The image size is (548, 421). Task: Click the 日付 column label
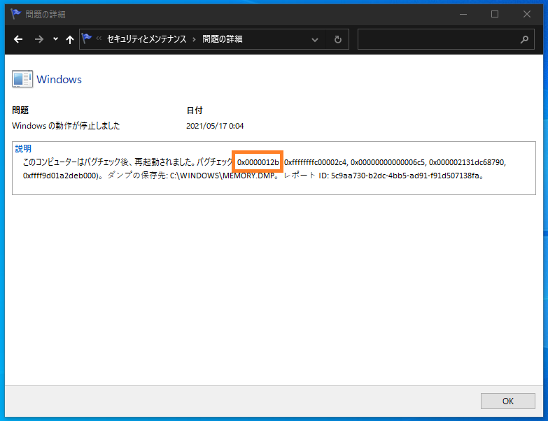coord(195,110)
